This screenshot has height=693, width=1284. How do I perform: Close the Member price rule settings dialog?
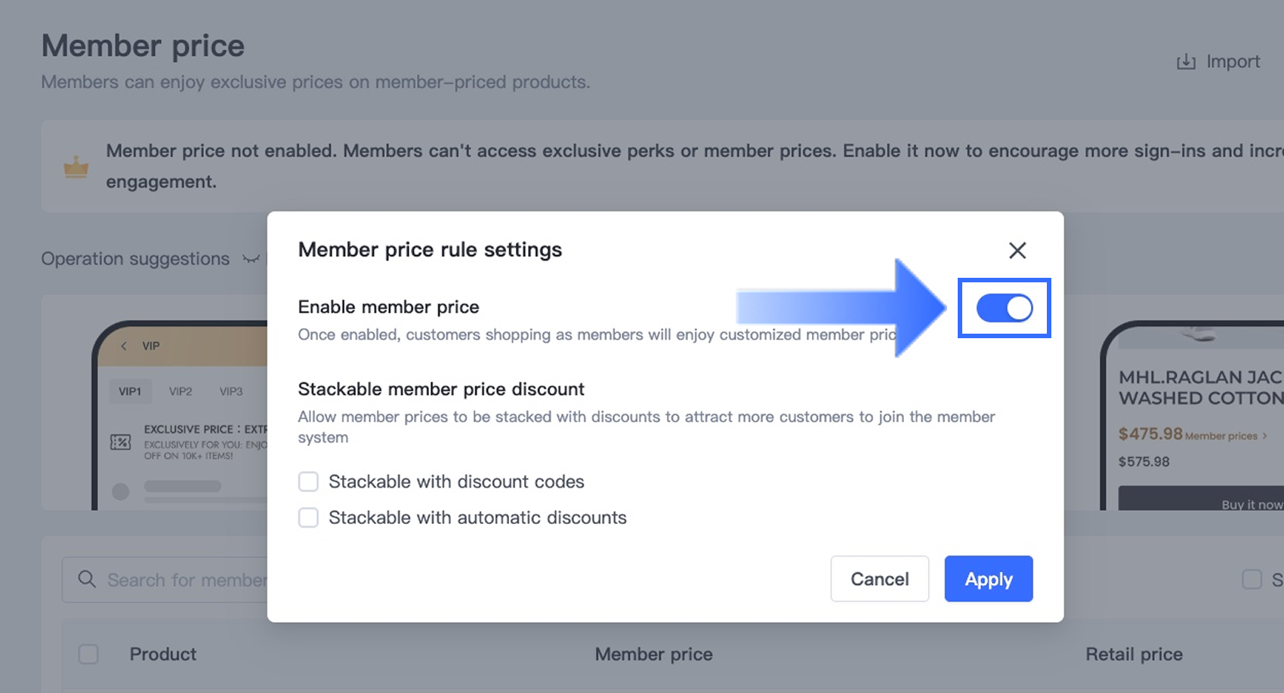1017,251
